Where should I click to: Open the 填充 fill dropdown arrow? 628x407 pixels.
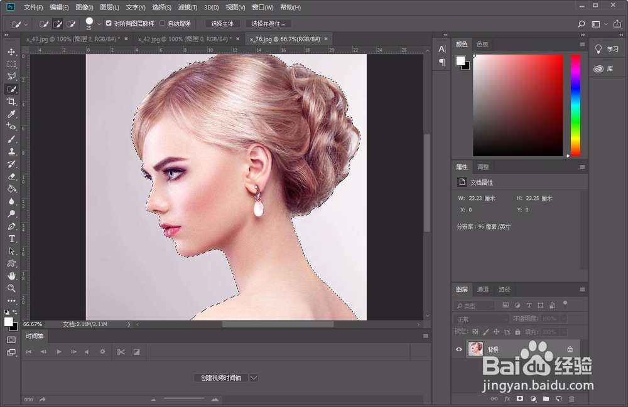pos(564,332)
